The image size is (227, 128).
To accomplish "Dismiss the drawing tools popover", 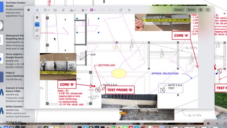I will tap(37, 17).
